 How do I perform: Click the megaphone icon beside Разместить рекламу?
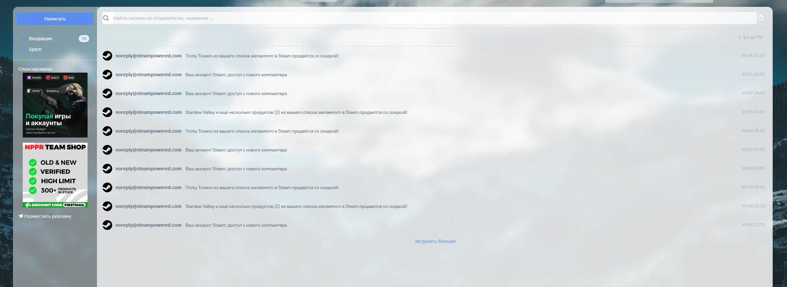point(21,216)
